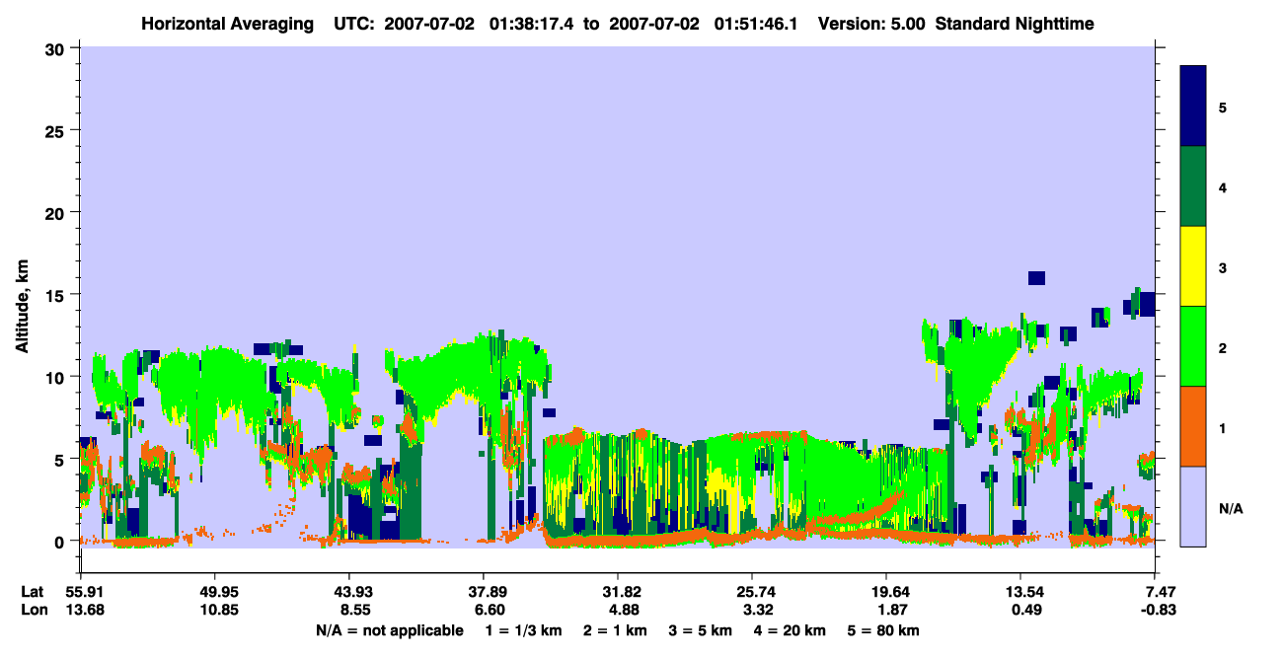Click the colorbar label '3'

pyautogui.click(x=1223, y=267)
